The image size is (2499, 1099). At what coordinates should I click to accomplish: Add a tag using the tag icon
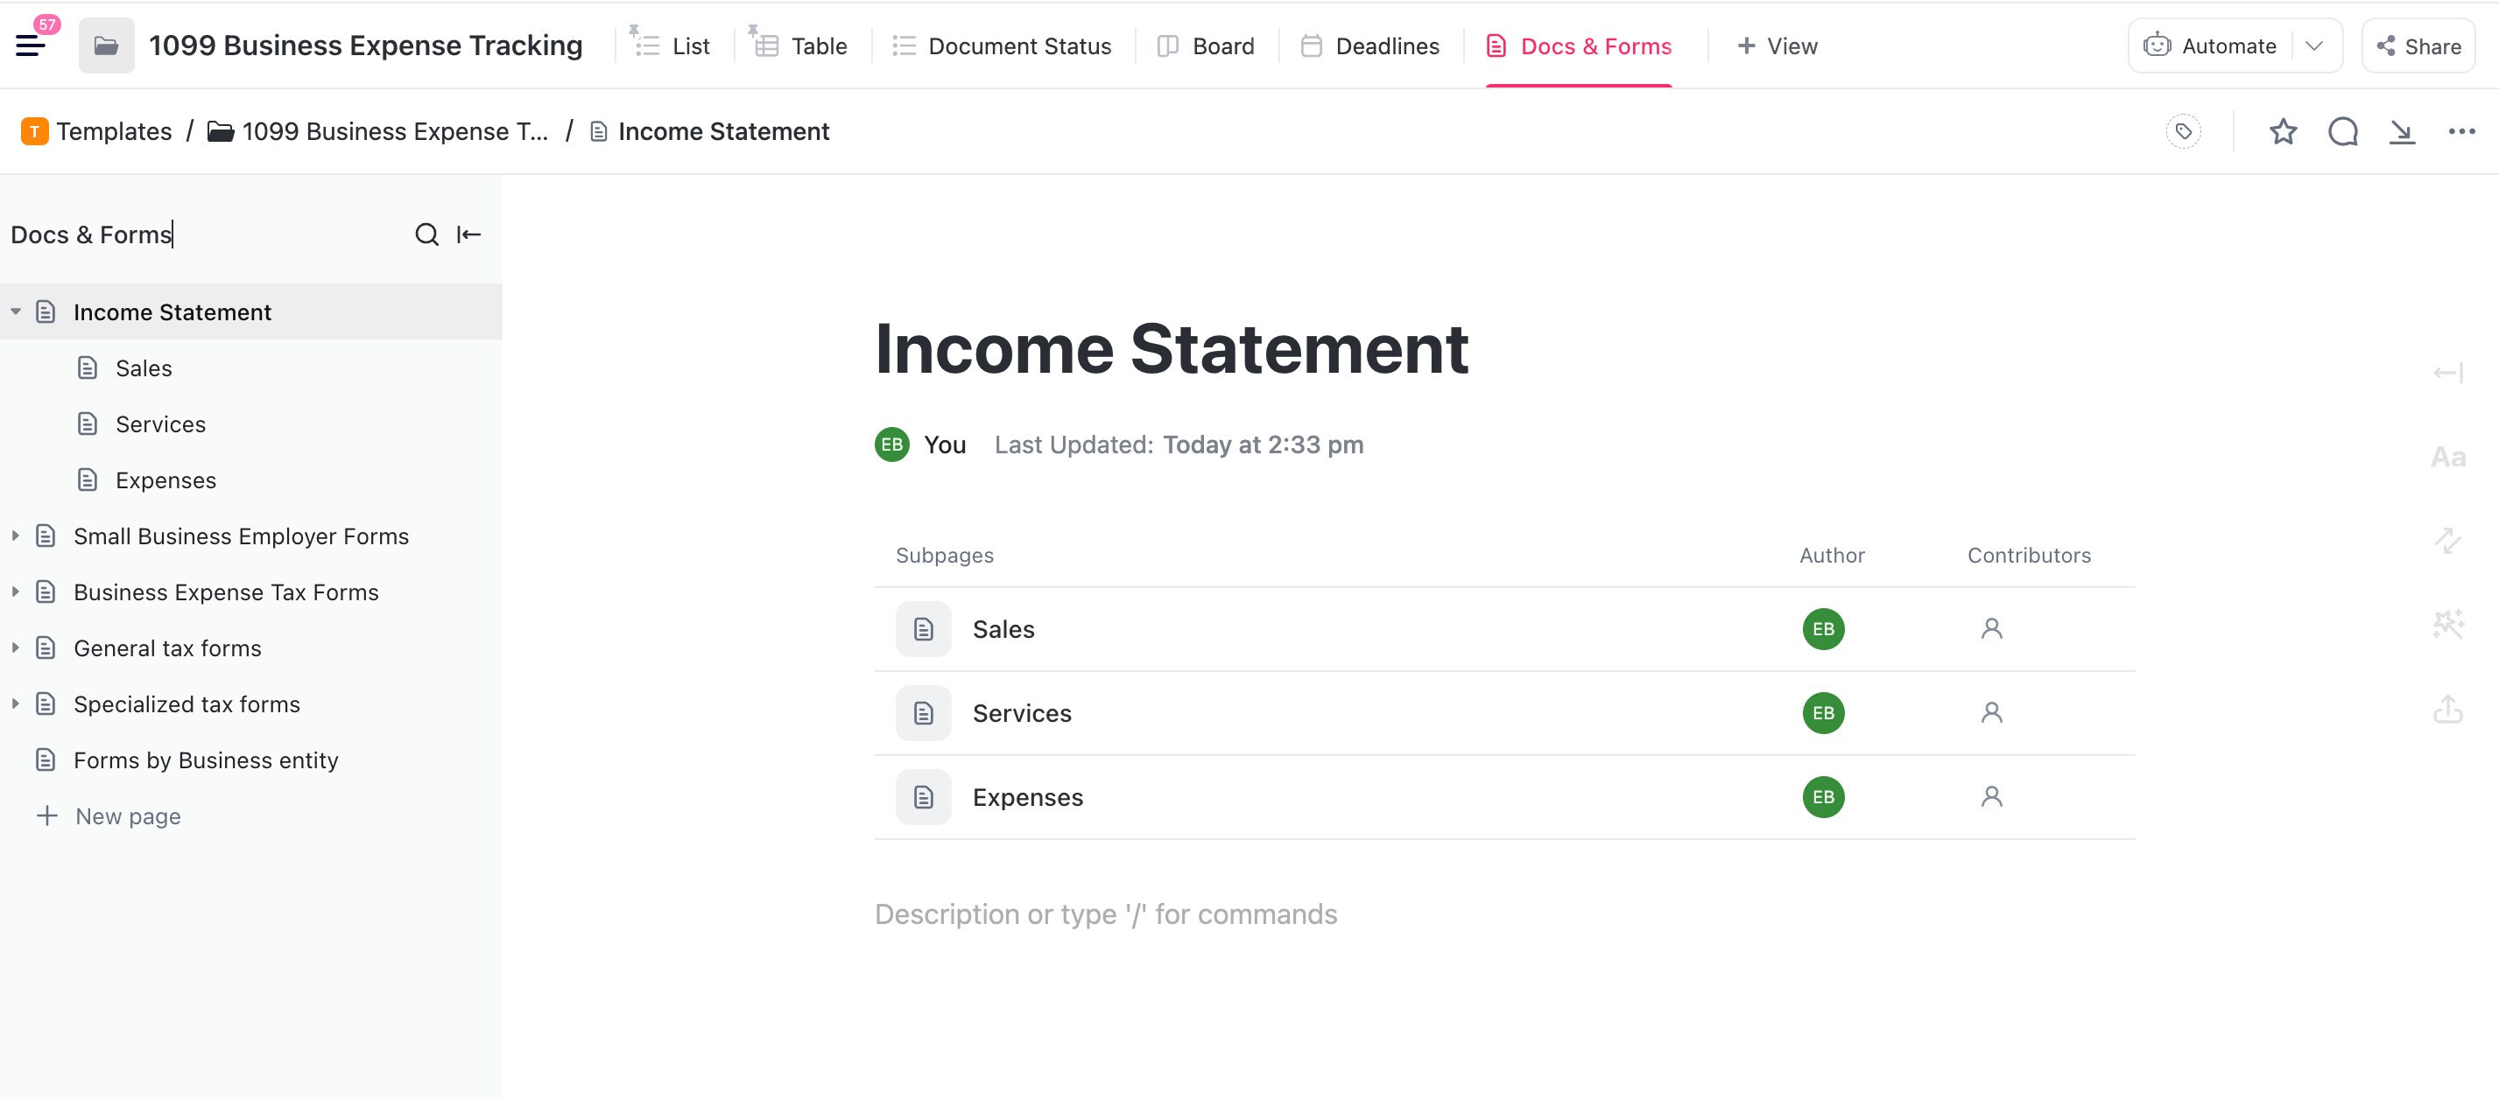(x=2184, y=131)
